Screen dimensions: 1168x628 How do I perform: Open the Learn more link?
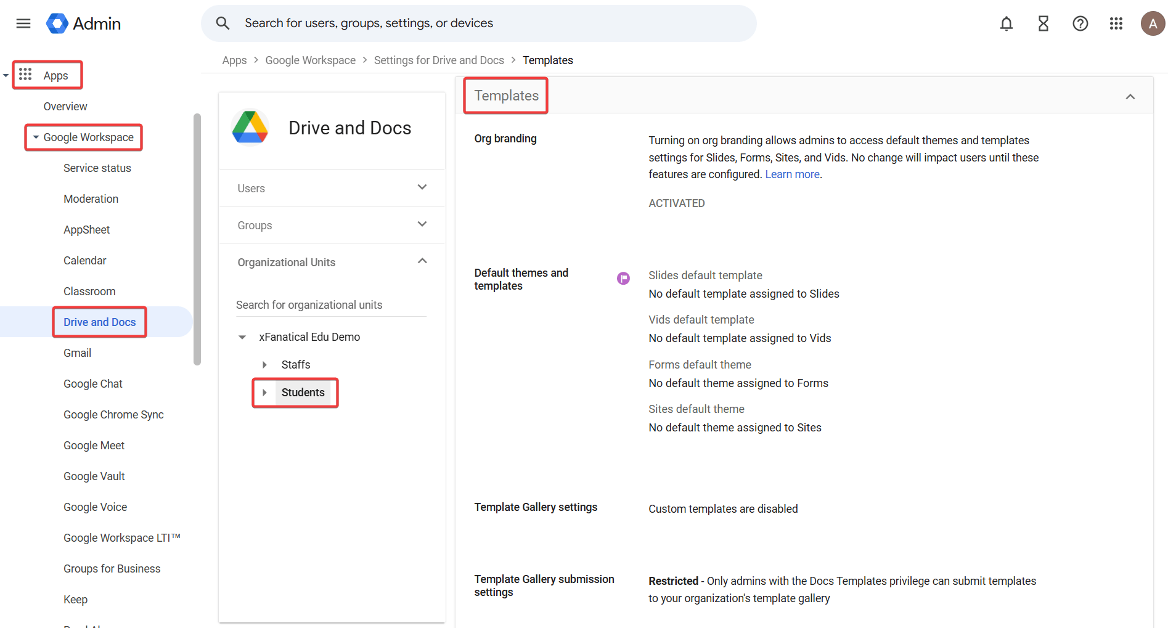coord(792,174)
